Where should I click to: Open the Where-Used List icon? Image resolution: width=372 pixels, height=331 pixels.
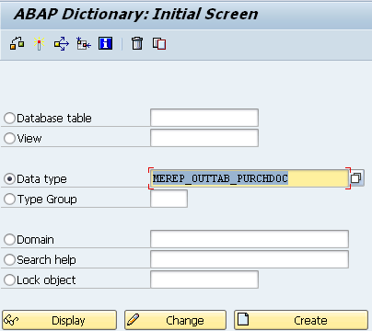tap(62, 43)
